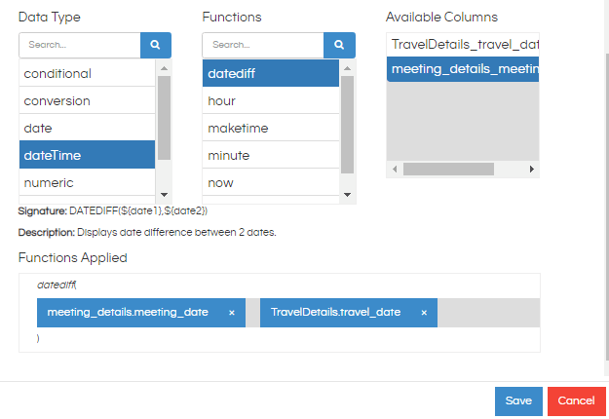Click the Data Type list scroll-down arrow

point(165,195)
